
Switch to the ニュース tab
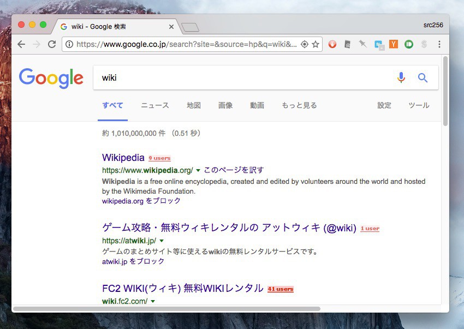pyautogui.click(x=155, y=105)
